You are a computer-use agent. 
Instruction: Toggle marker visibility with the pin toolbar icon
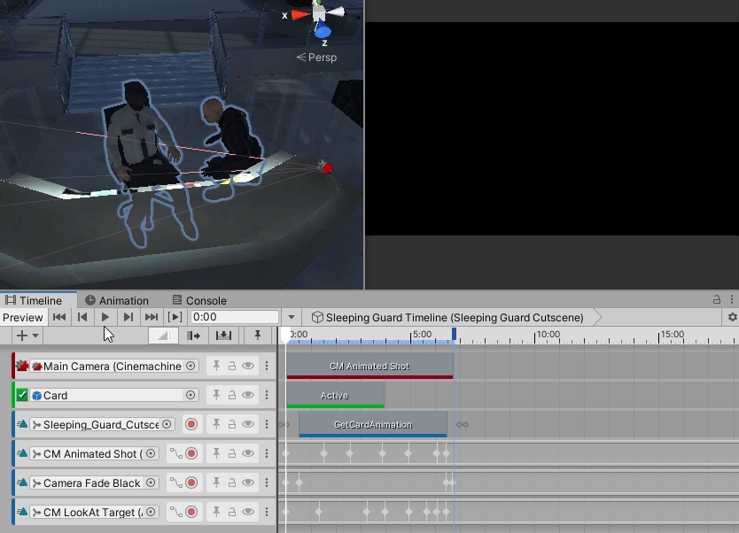(x=258, y=336)
